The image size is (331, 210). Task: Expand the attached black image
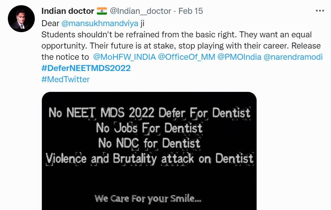tap(149, 179)
